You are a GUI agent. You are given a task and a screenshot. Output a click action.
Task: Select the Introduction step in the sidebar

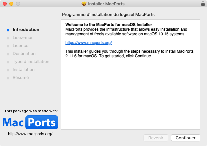pyautogui.click(x=26, y=30)
